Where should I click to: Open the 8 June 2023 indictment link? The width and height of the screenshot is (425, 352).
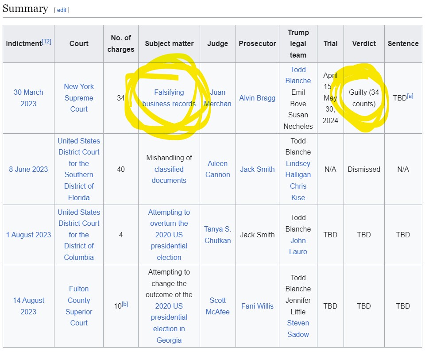coord(28,169)
